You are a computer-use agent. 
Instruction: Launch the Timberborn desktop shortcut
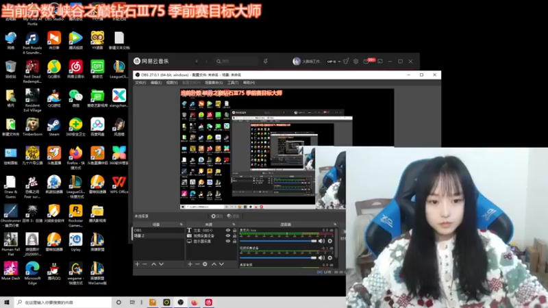[32, 127]
